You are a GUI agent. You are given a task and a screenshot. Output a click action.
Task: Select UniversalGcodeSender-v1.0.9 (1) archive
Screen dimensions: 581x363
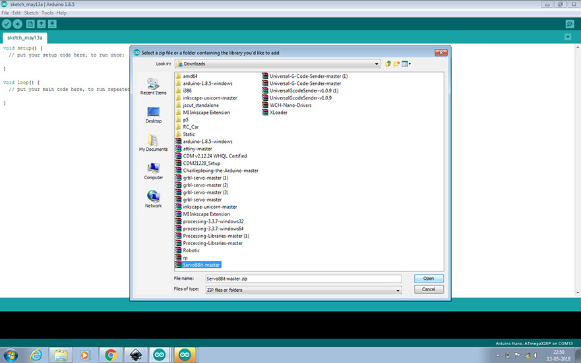coord(300,91)
